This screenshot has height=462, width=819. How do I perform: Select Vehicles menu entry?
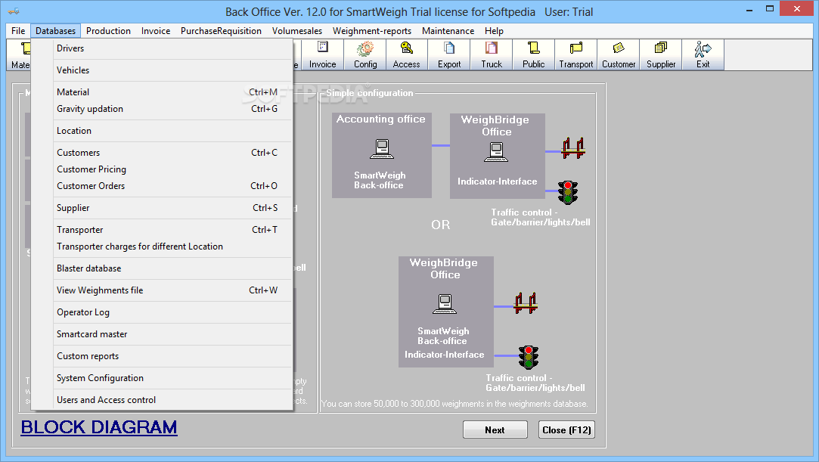[162, 70]
